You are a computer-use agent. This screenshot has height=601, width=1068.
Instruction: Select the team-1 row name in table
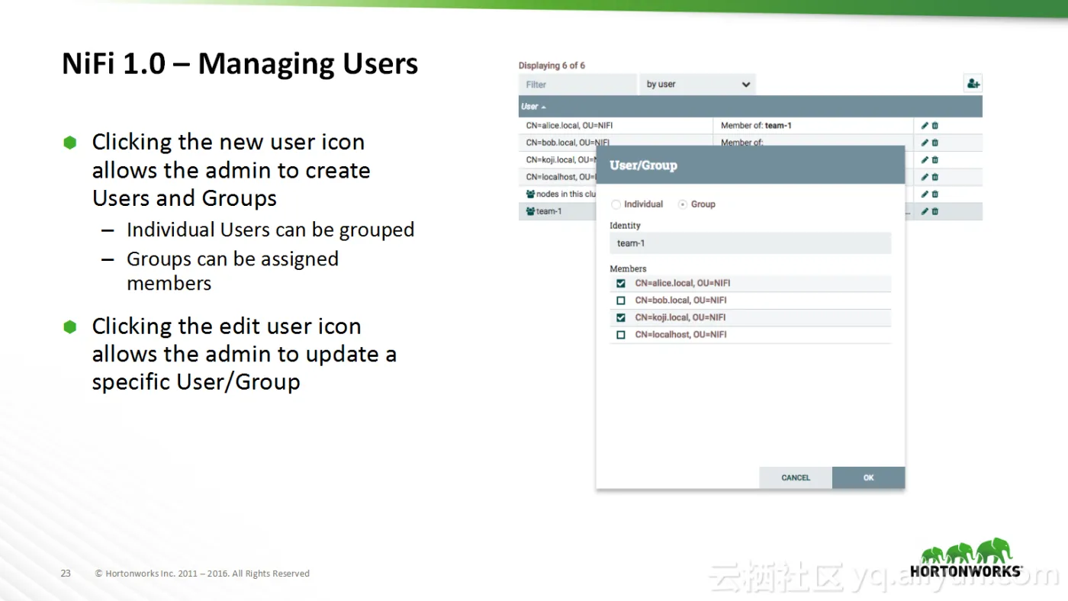tap(549, 211)
